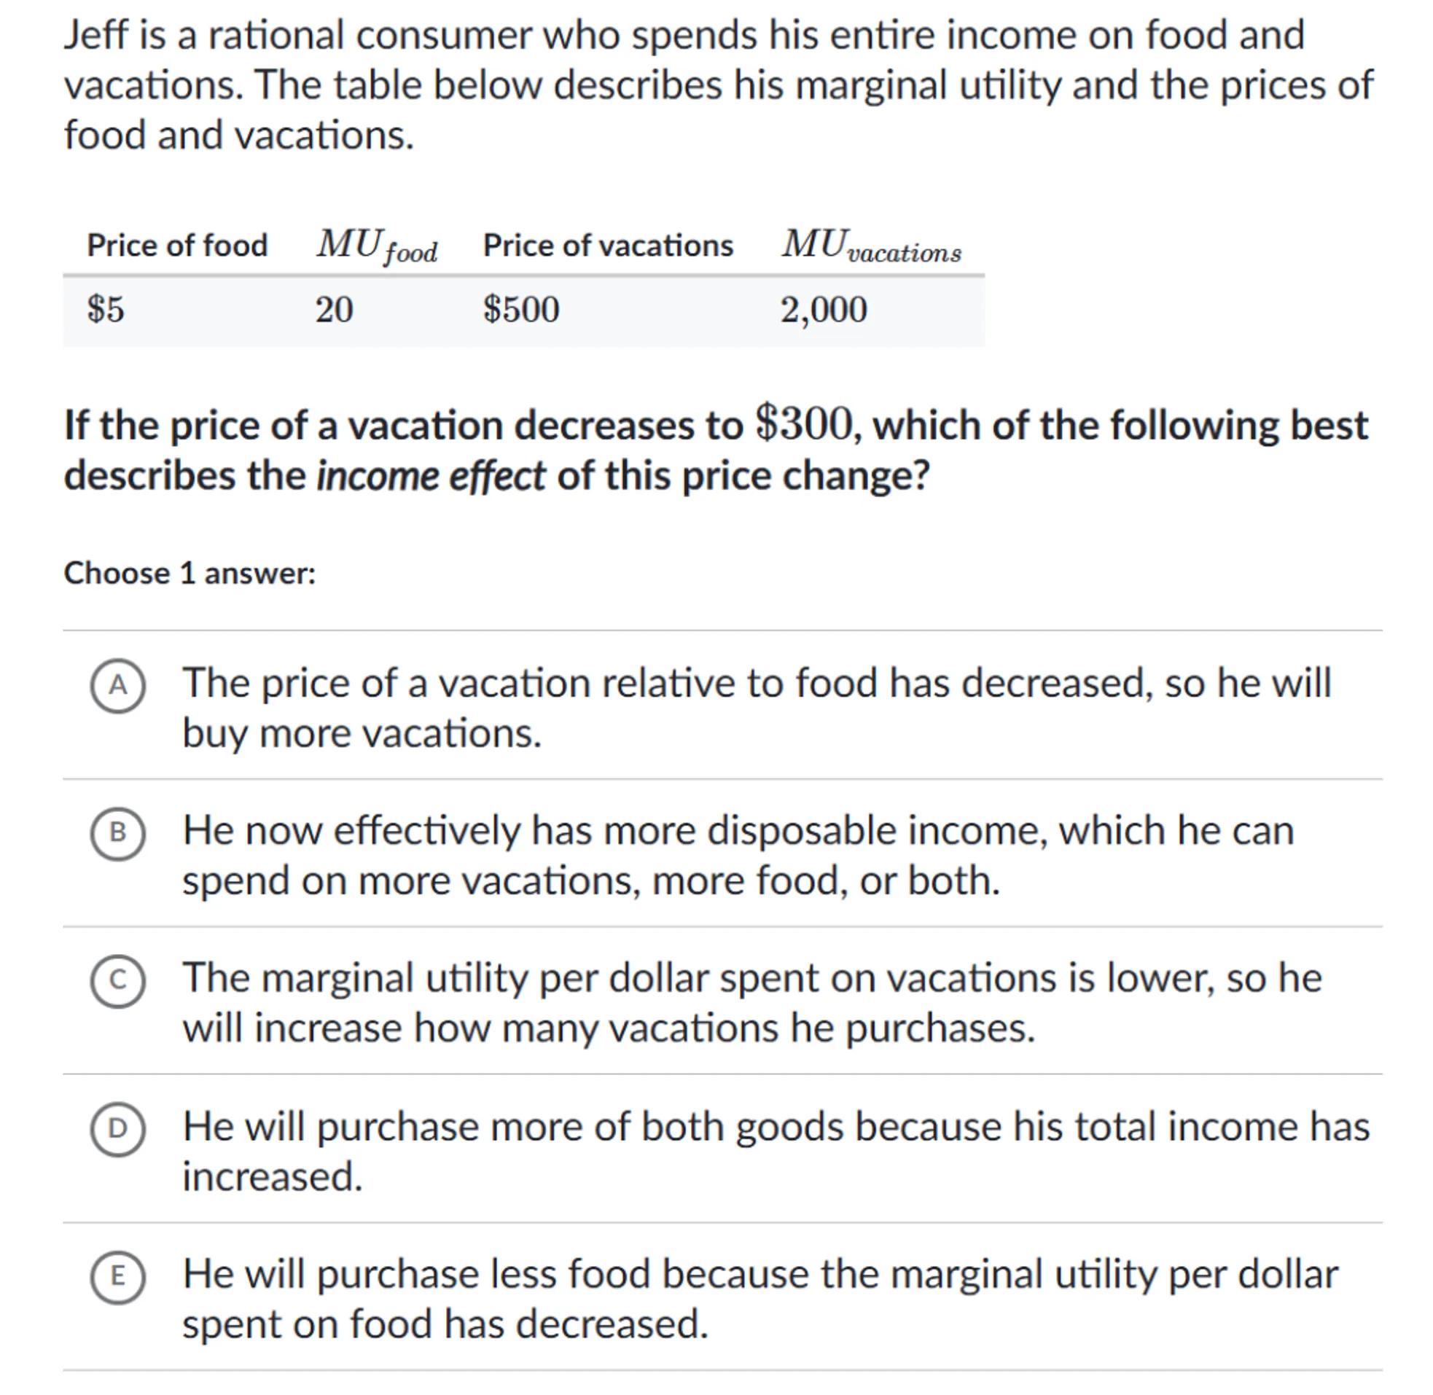Image resolution: width=1433 pixels, height=1395 pixels.
Task: Click the MU food column header
Action: (377, 246)
